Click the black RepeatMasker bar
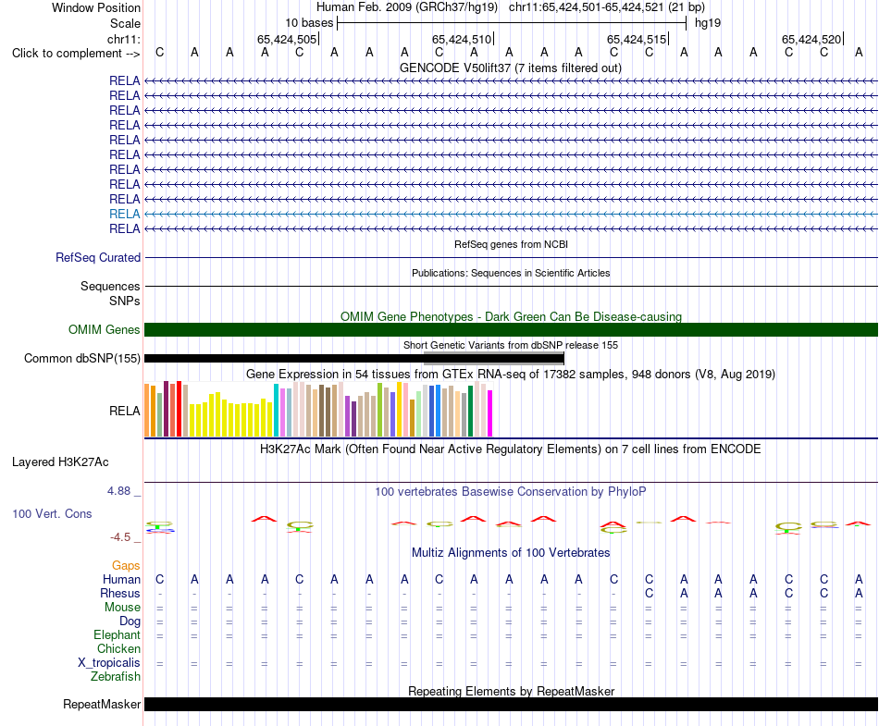 [x=511, y=704]
